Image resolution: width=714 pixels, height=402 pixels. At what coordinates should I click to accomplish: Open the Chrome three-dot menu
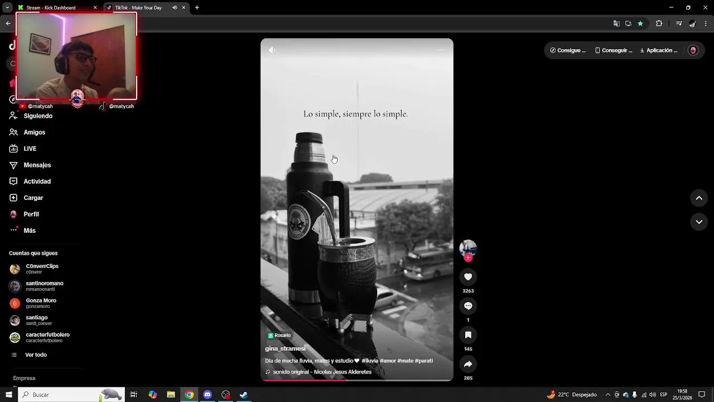706,23
